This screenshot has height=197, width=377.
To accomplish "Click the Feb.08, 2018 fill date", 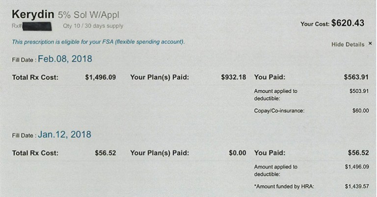I will pyautogui.click(x=65, y=59).
